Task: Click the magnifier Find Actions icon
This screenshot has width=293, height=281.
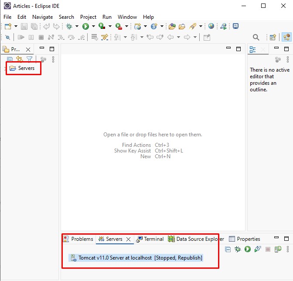Action: click(x=256, y=37)
